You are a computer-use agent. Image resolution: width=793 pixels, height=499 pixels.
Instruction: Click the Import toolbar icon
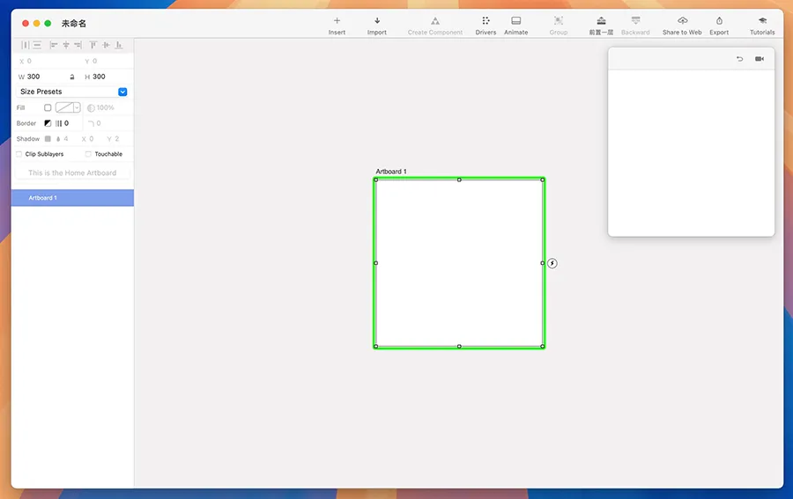[377, 21]
